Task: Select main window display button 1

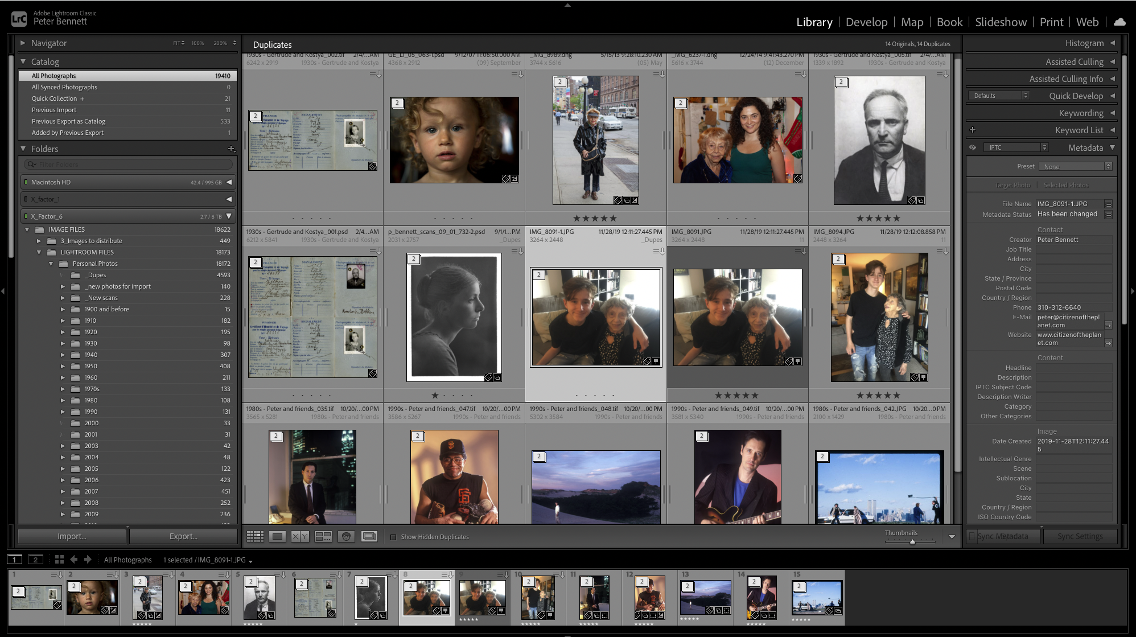Action: coord(14,560)
